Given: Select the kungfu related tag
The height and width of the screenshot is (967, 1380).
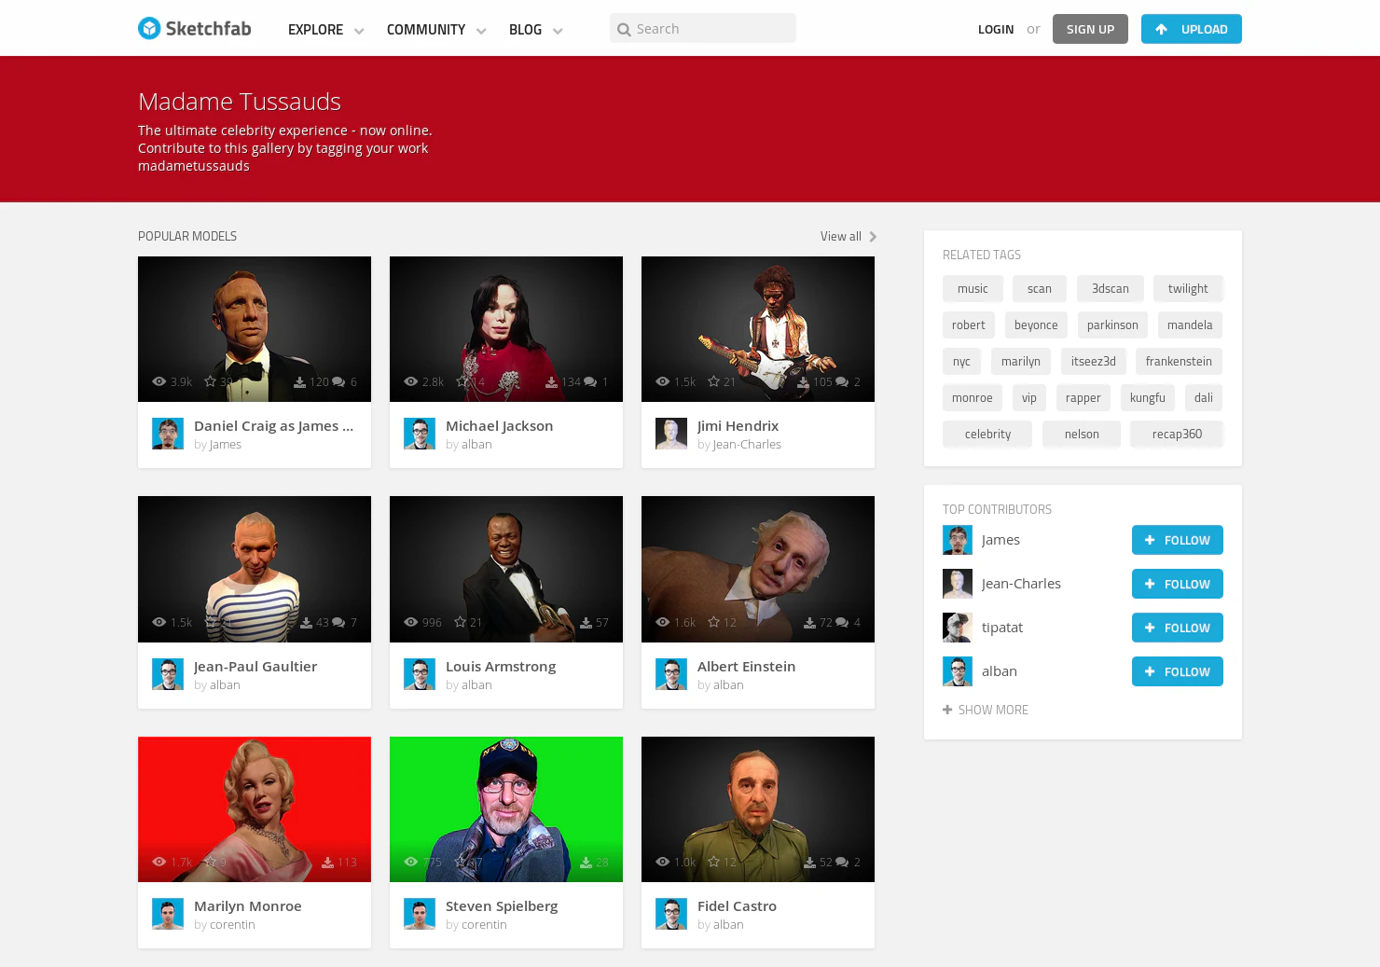Looking at the screenshot, I should pos(1148,397).
